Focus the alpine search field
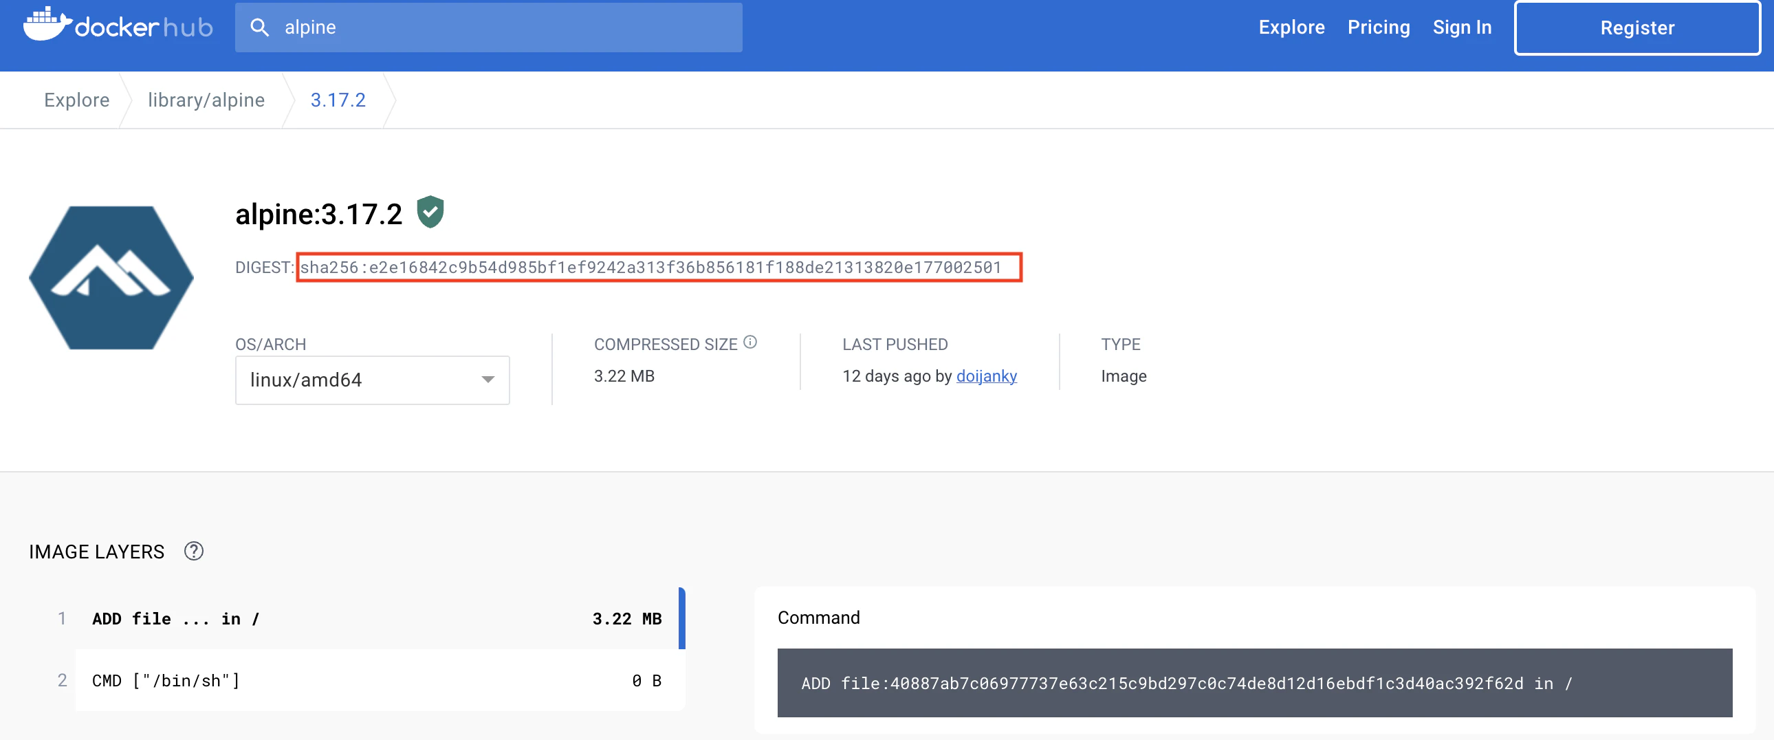The height and width of the screenshot is (740, 1774). pyautogui.click(x=488, y=28)
